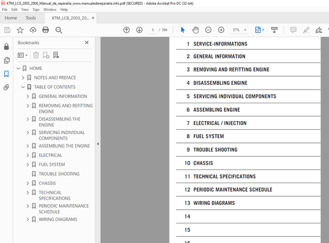The height and width of the screenshot is (243, 329).
Task: Click the Find current bookmark icon
Action: coord(56,55)
